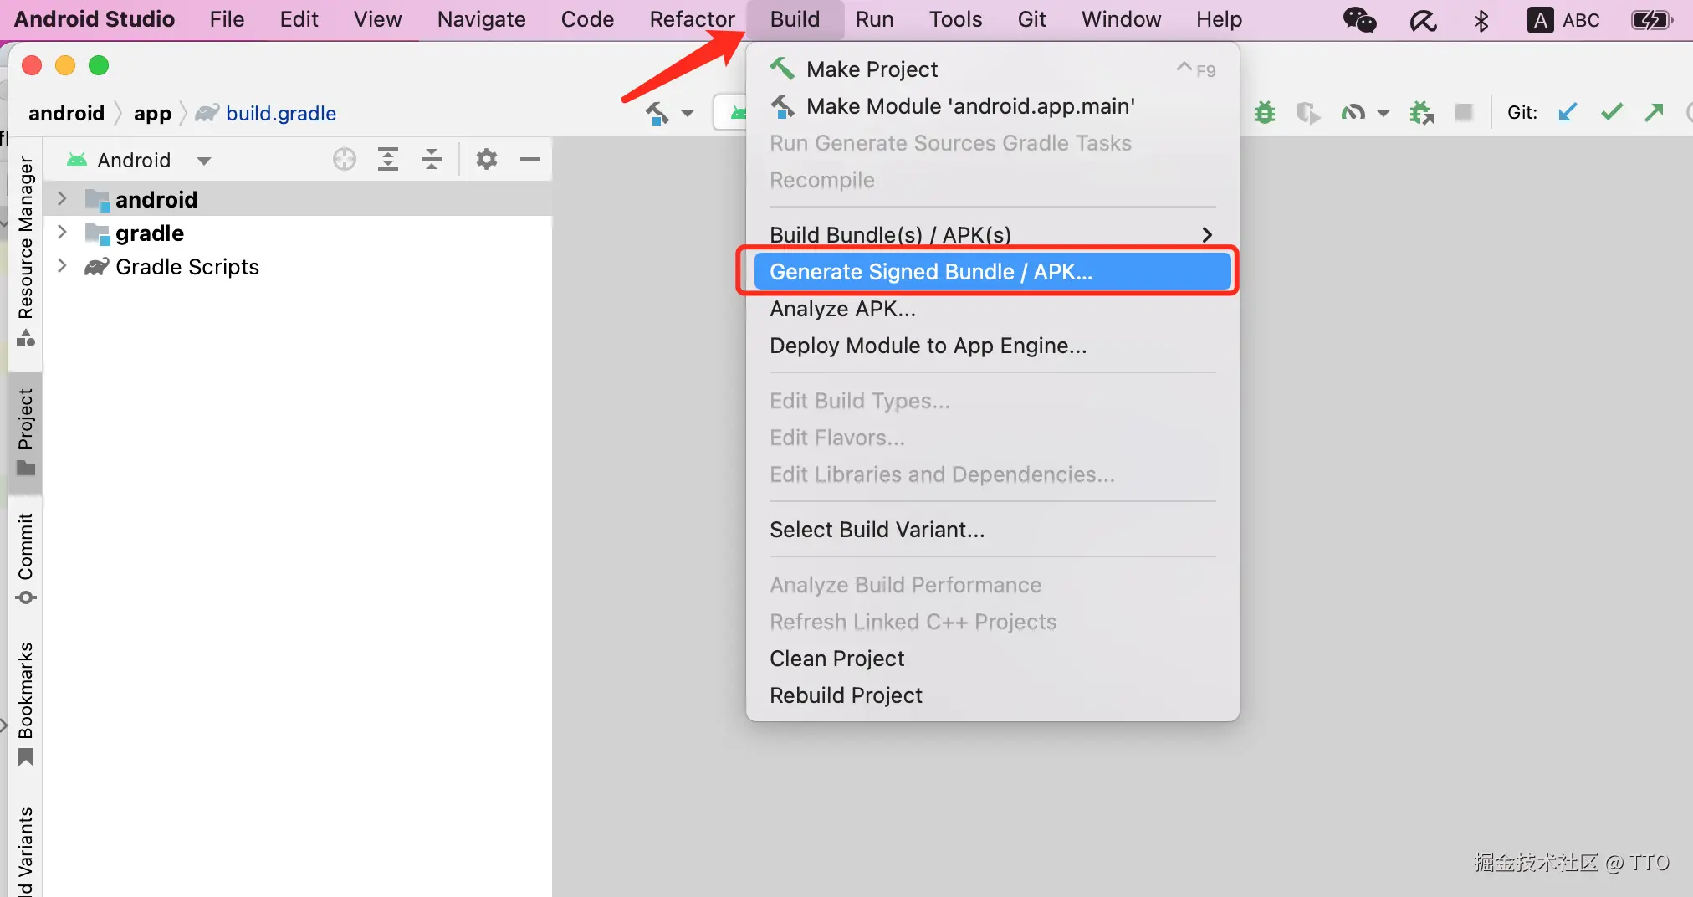1693x897 pixels.
Task: Click the build.gradle breadcrumb
Action: tap(266, 113)
